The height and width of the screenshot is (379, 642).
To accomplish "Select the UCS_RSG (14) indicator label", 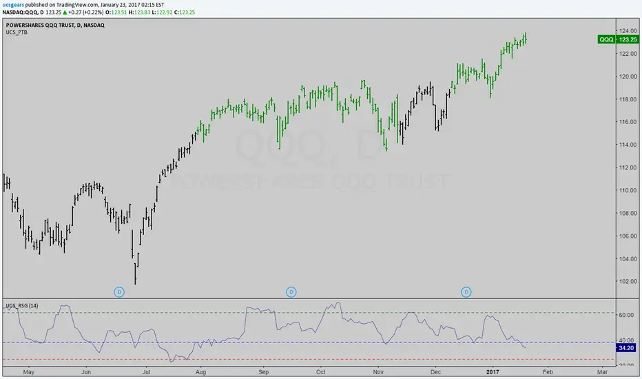I will [x=22, y=306].
